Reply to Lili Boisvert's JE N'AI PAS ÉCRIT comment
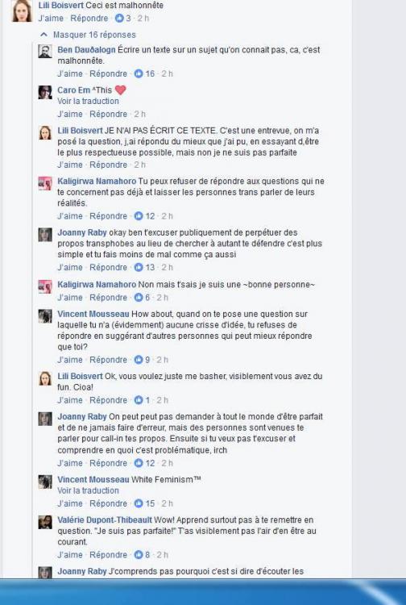This screenshot has width=406, height=605. (x=108, y=165)
